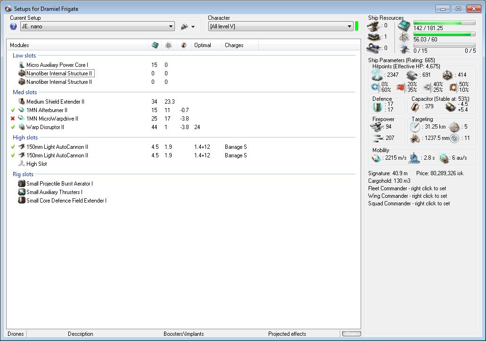Click the calibration icon in Ship Resources
The width and height of the screenshot is (486, 341).
tap(373, 48)
